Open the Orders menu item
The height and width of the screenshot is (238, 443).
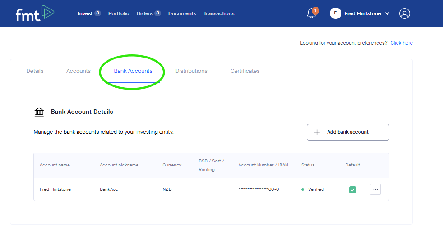(x=144, y=13)
